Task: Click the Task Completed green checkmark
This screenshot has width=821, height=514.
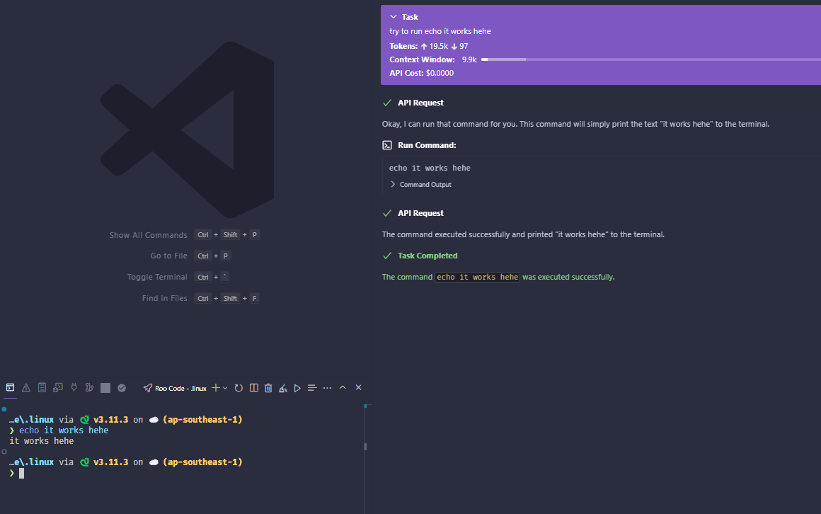Action: 387,256
